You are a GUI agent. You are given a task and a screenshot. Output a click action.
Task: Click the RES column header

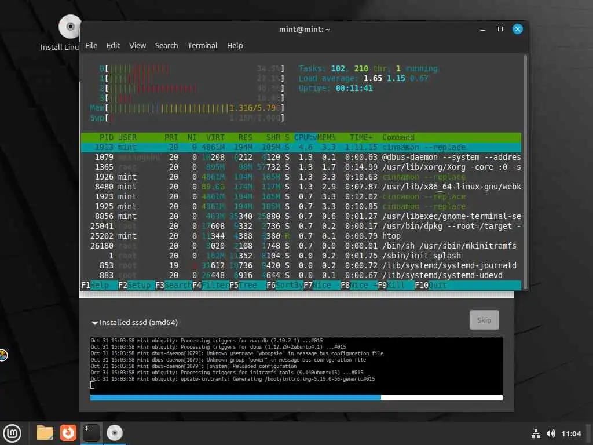click(x=245, y=137)
